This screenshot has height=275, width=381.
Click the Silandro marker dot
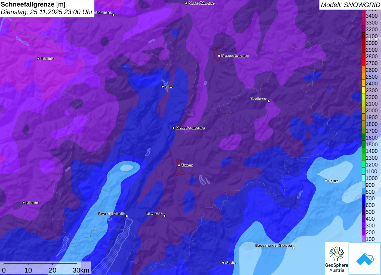click(114, 15)
